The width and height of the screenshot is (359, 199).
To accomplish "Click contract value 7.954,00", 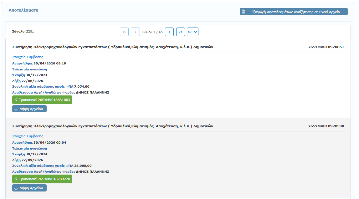I will point(82,87).
